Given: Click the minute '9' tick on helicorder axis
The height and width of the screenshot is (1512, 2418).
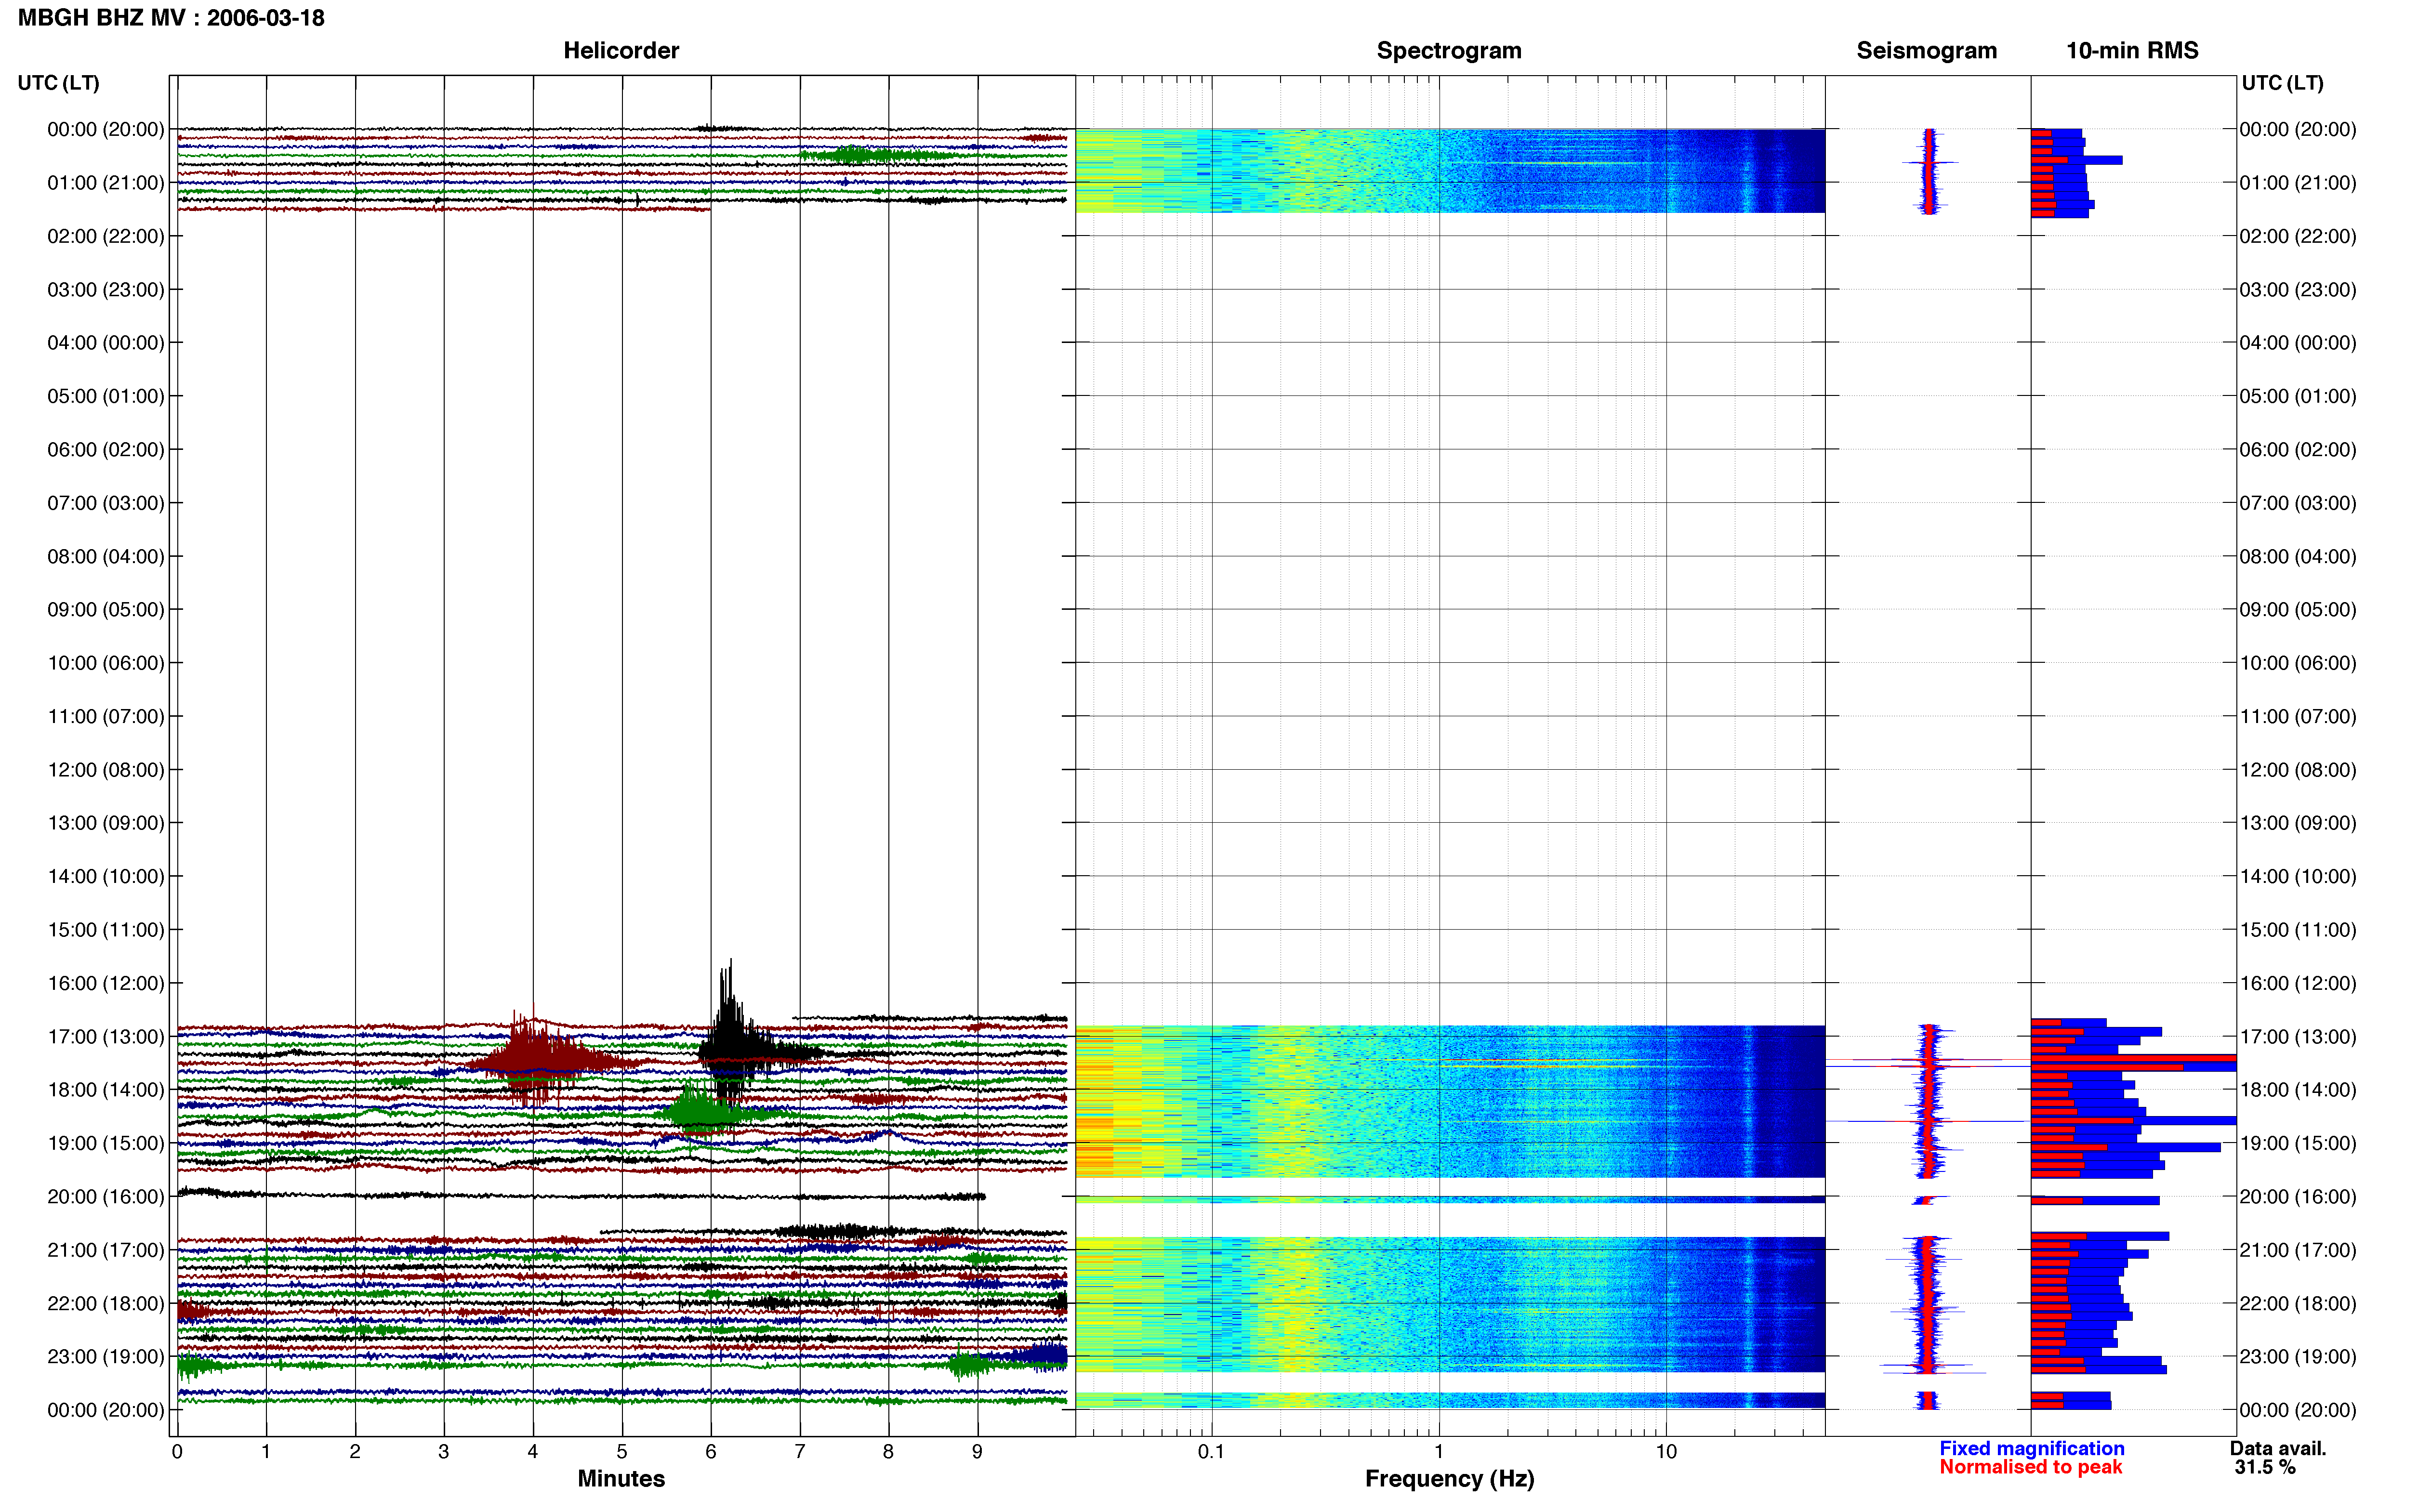Looking at the screenshot, I should [x=977, y=1452].
